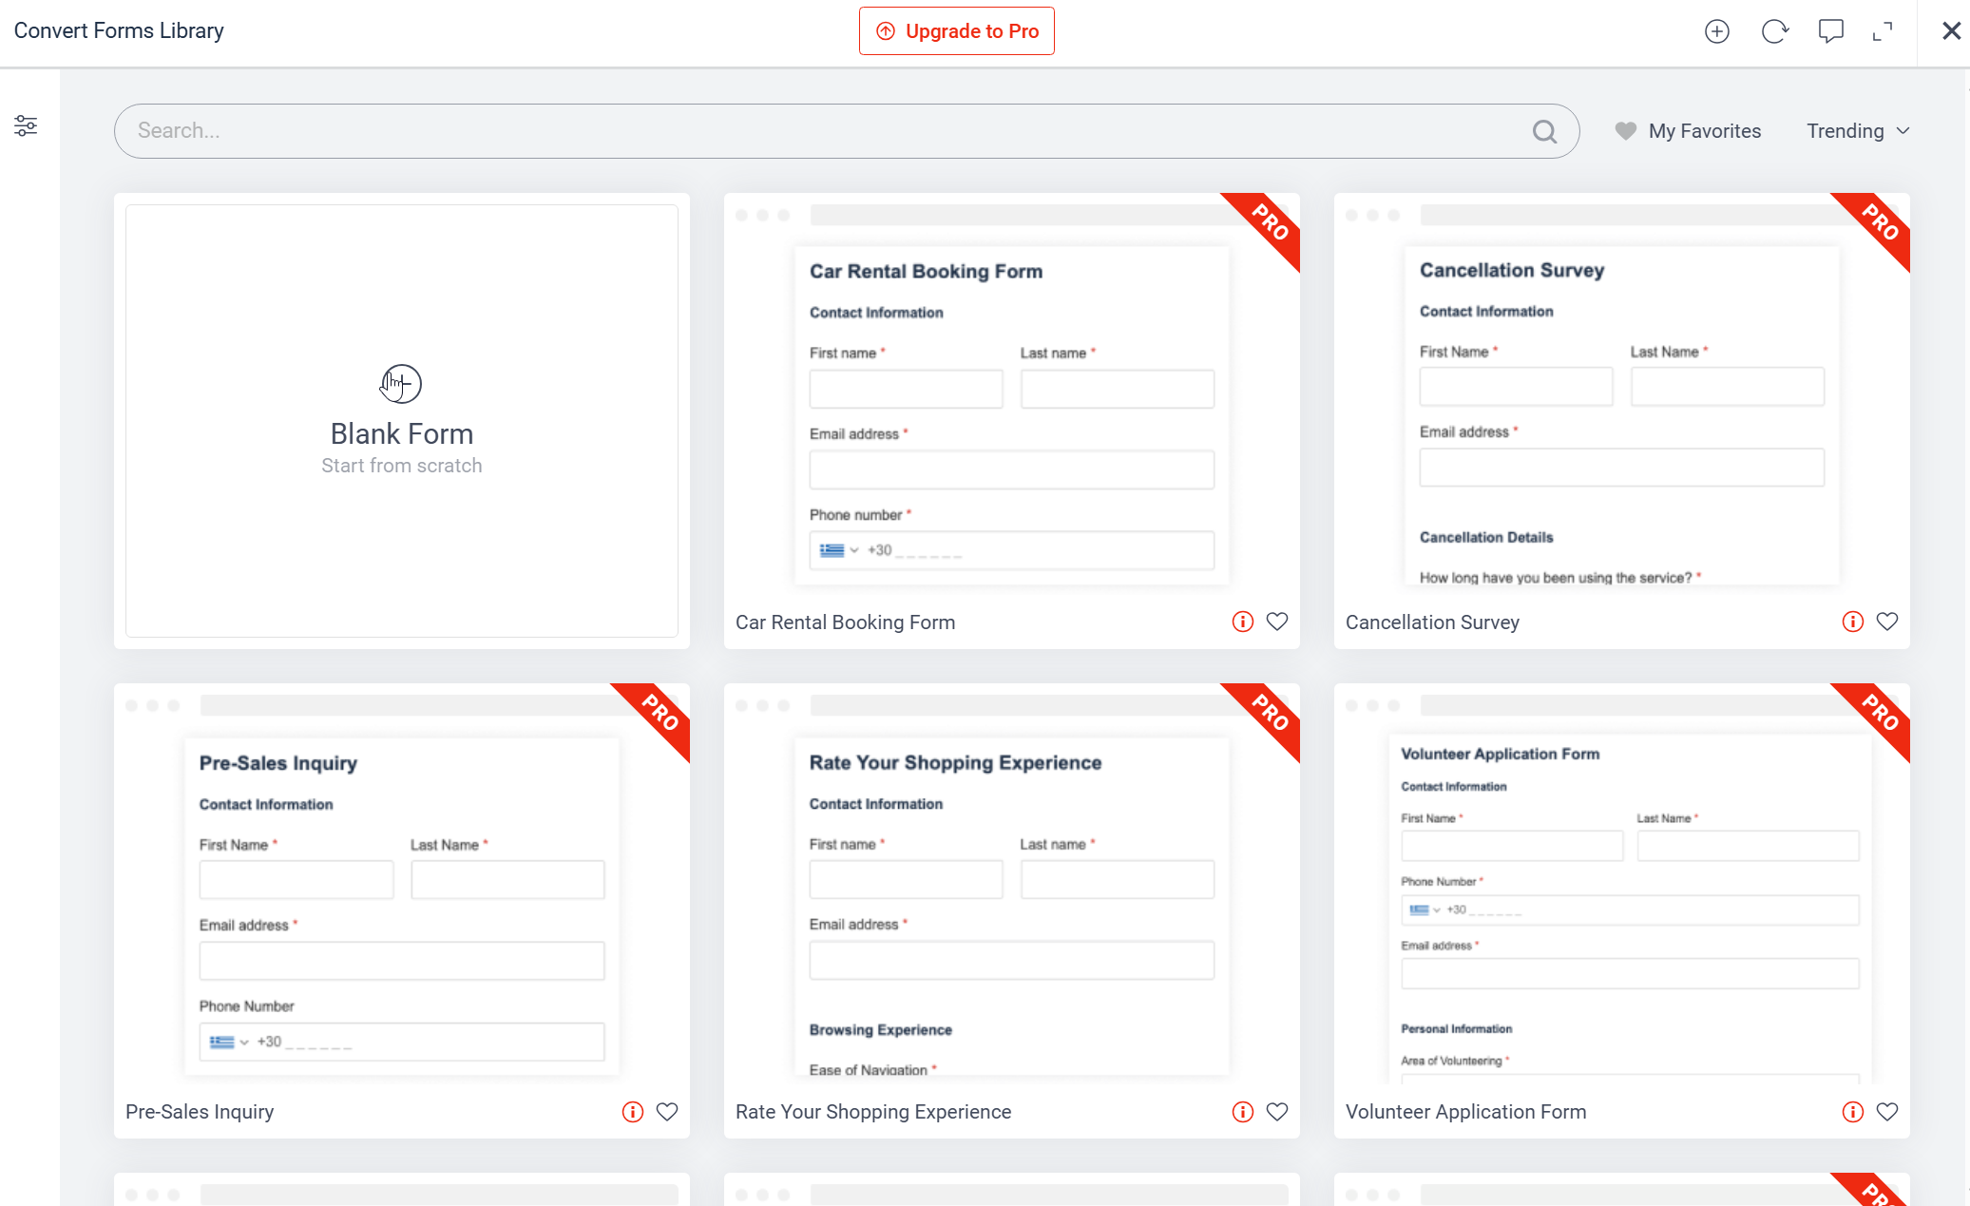Favorite the Pre-Sales Inquiry template
The height and width of the screenshot is (1206, 1970).
click(x=667, y=1111)
